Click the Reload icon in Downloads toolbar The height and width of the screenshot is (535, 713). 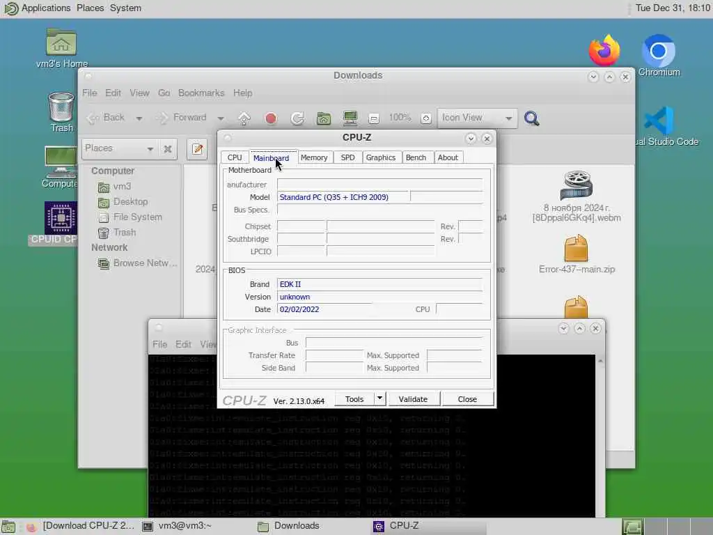click(x=297, y=118)
